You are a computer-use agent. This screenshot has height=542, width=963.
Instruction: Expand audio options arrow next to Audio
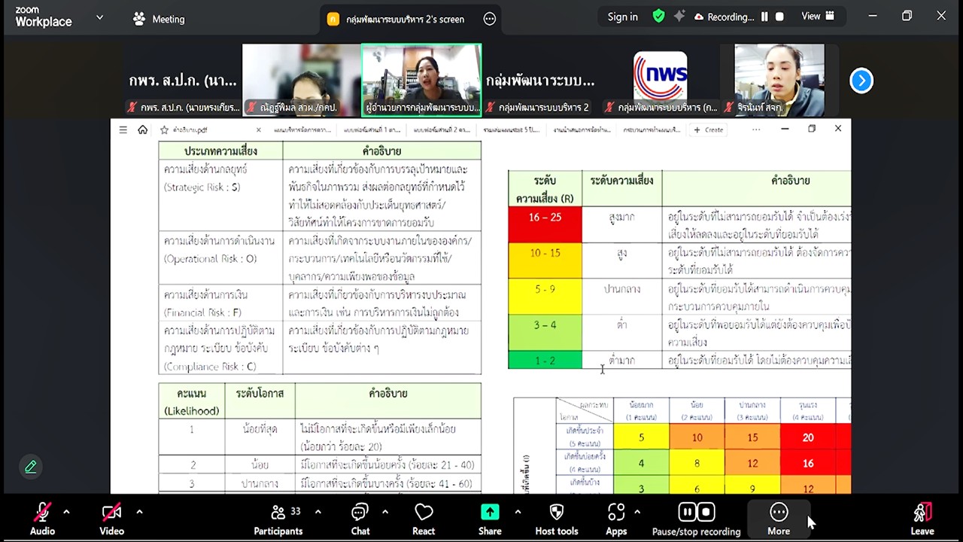tap(66, 512)
